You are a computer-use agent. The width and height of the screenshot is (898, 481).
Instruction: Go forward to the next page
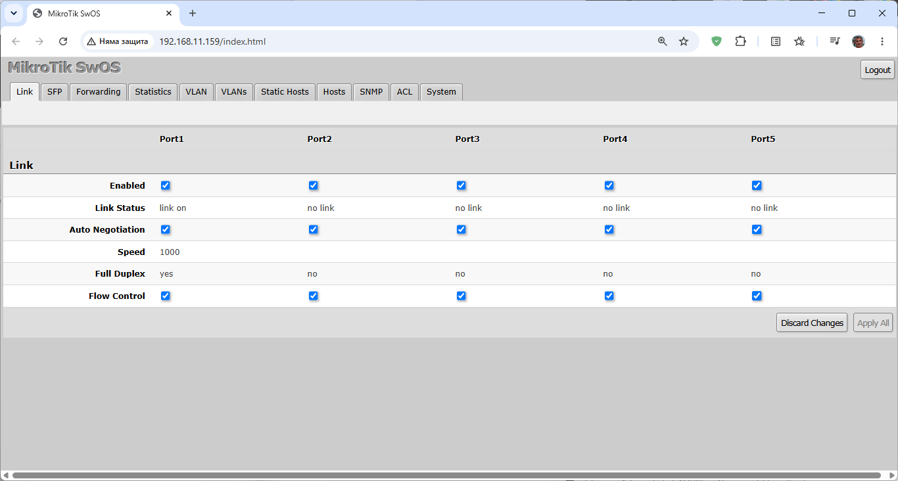coord(39,41)
